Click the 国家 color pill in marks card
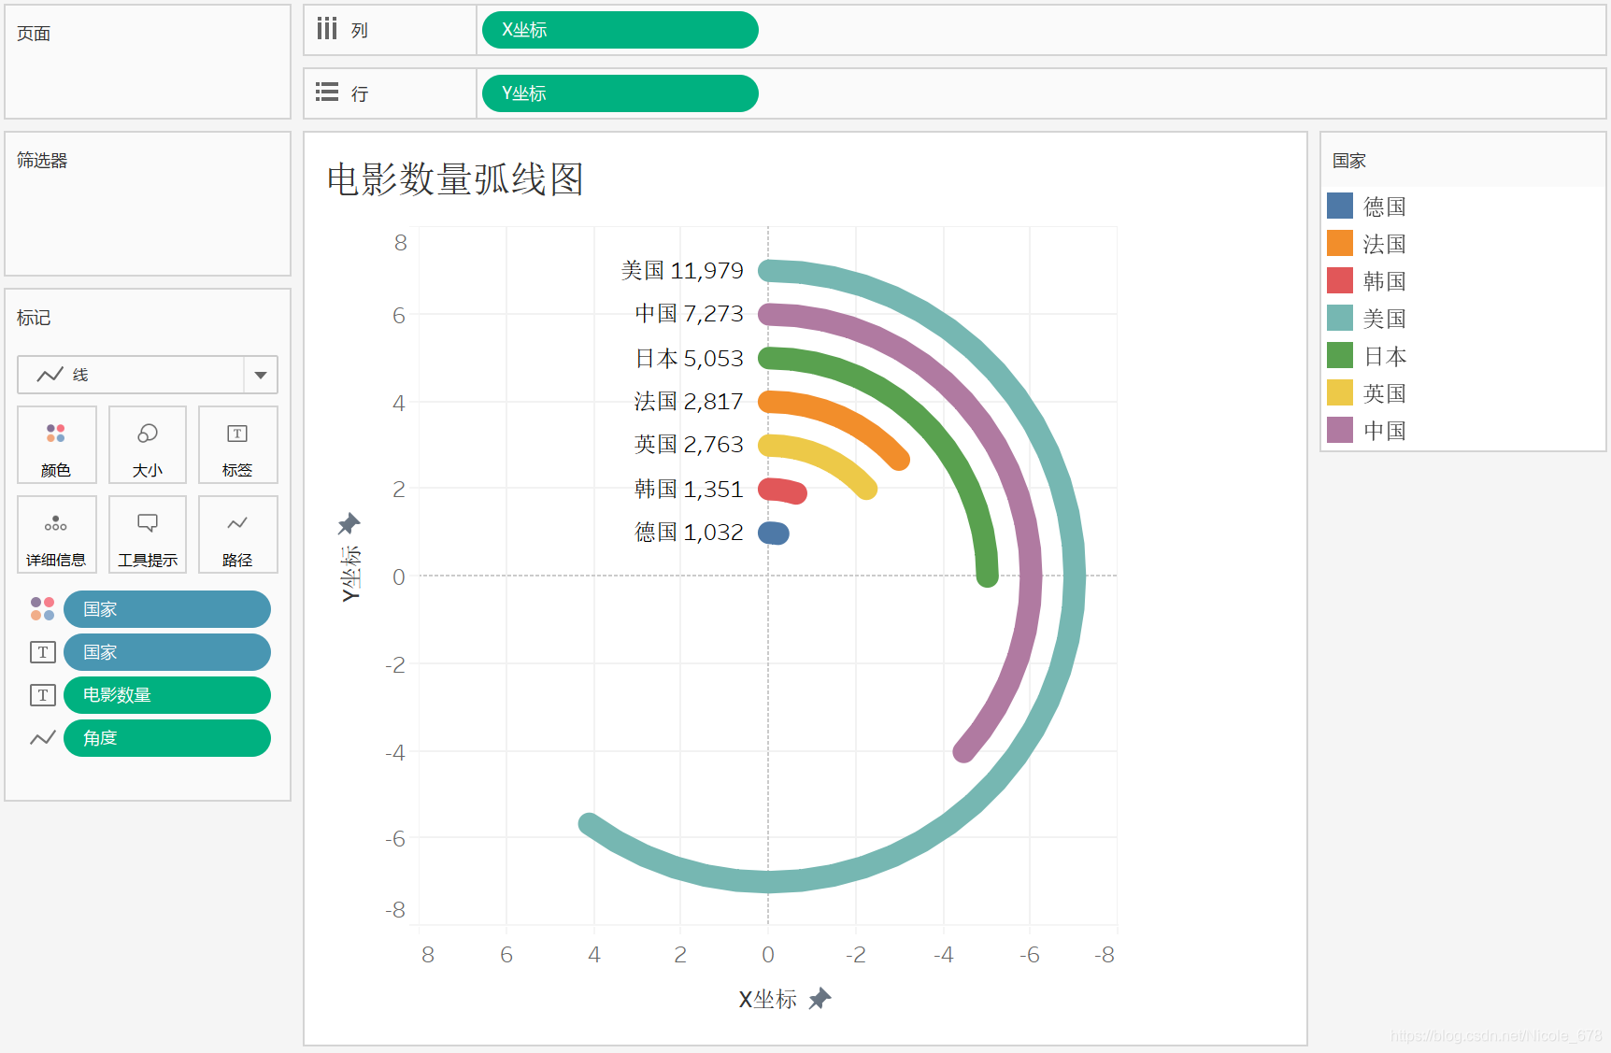 pyautogui.click(x=167, y=609)
